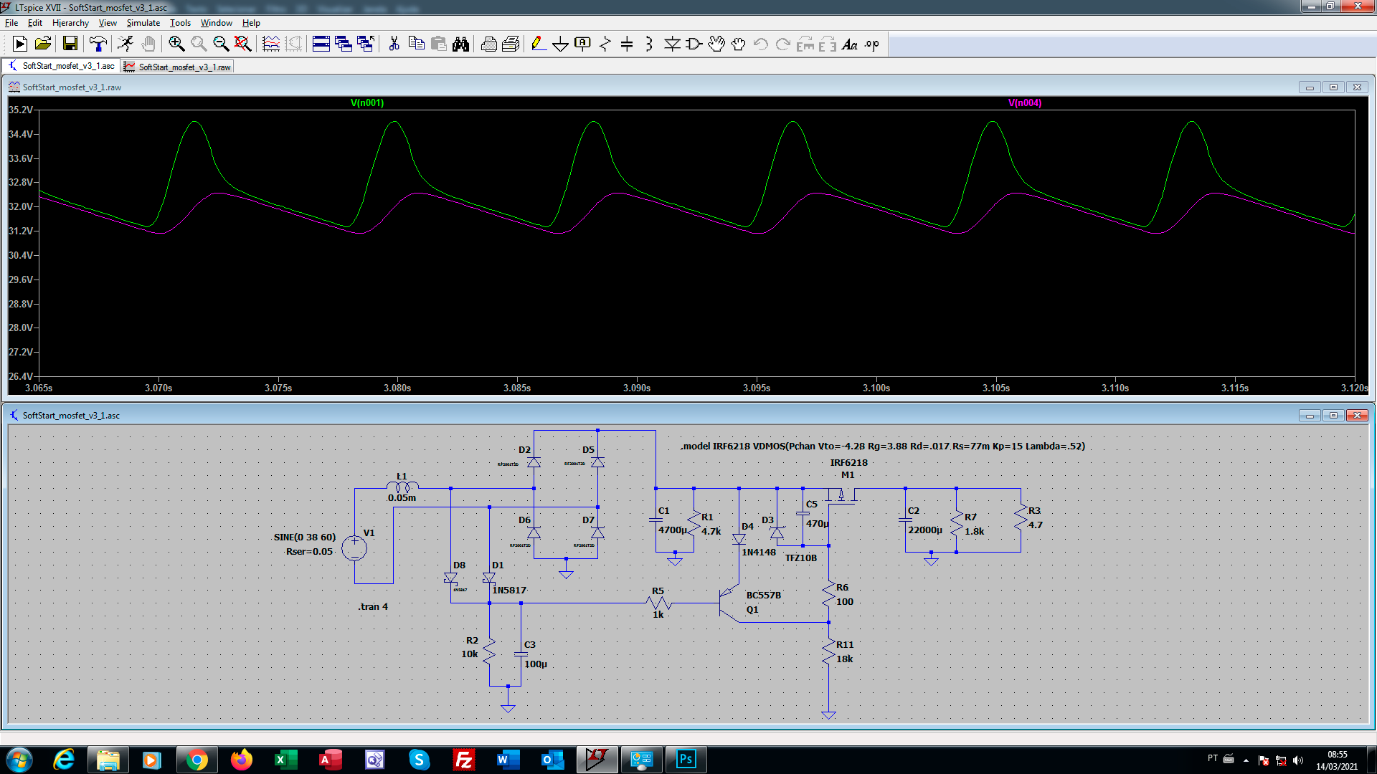The width and height of the screenshot is (1377, 774).
Task: Minimize the SoftStart_mosfet_v3_1.asc schematic window
Action: coord(1310,416)
